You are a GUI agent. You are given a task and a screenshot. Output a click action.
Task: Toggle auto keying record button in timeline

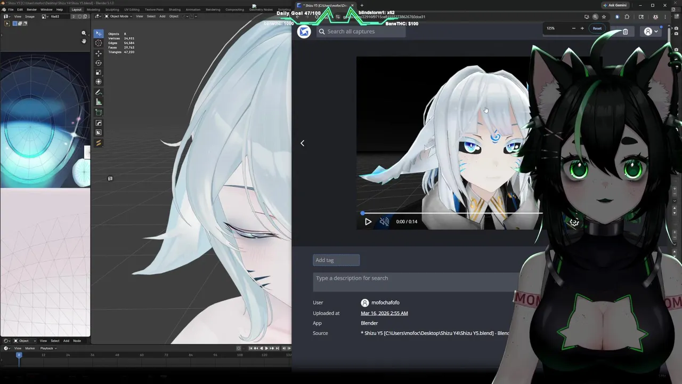tap(239, 348)
